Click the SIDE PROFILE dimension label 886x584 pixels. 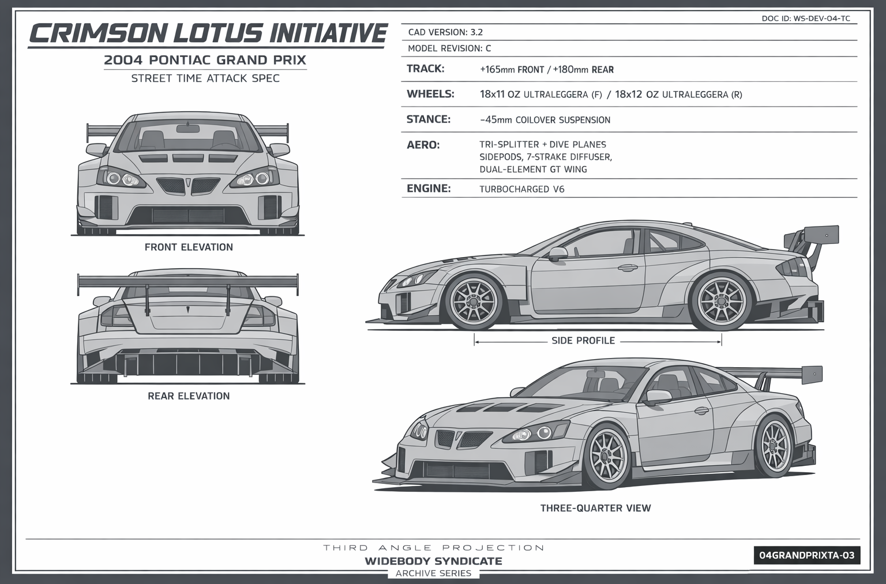tap(583, 341)
